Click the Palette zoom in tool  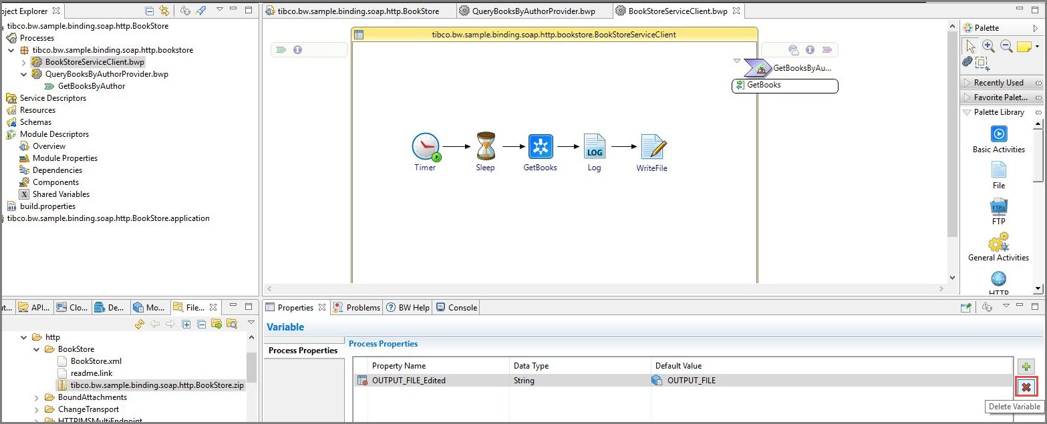tap(988, 46)
